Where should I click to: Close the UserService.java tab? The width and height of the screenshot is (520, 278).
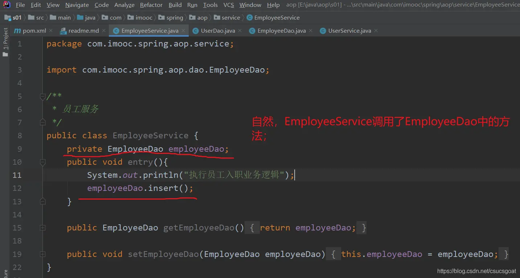pos(376,31)
